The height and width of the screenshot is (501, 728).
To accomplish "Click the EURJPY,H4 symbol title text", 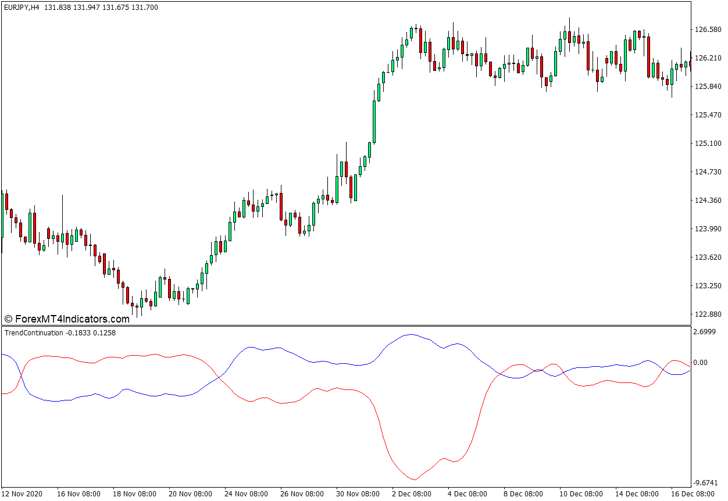I will coord(22,7).
